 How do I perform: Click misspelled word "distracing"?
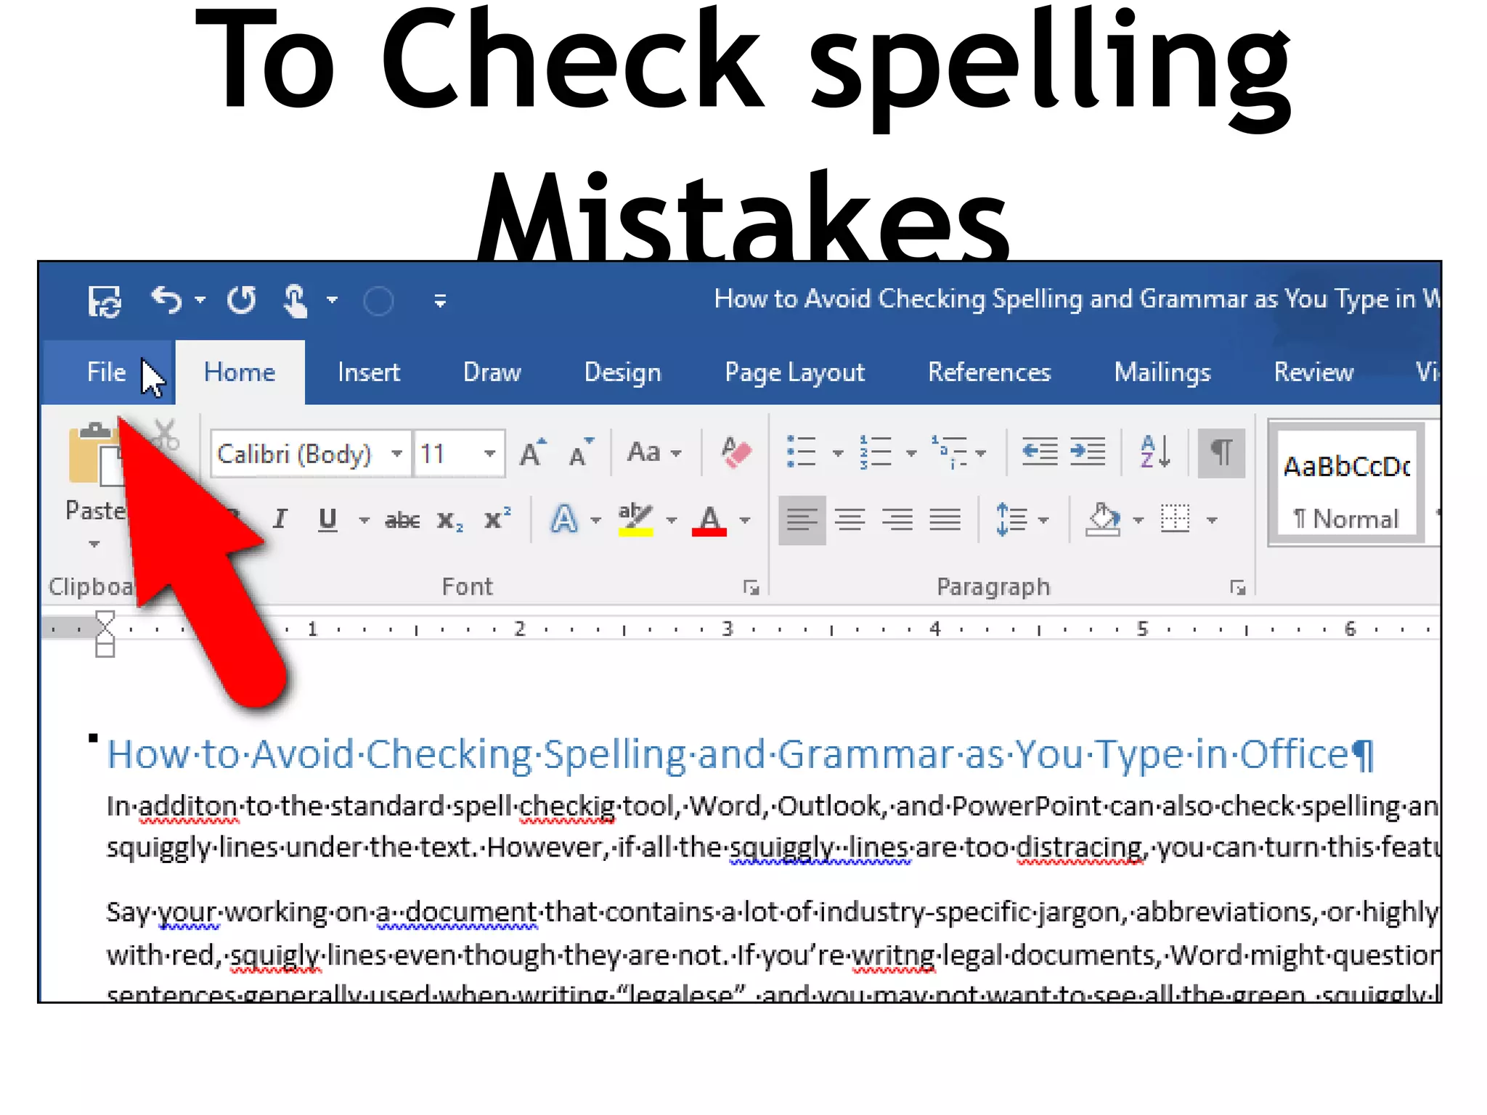click(x=1080, y=848)
